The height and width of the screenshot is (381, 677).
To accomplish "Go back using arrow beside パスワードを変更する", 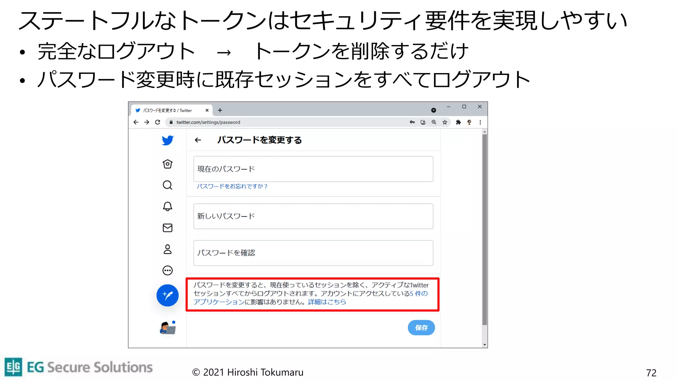I will click(x=198, y=140).
